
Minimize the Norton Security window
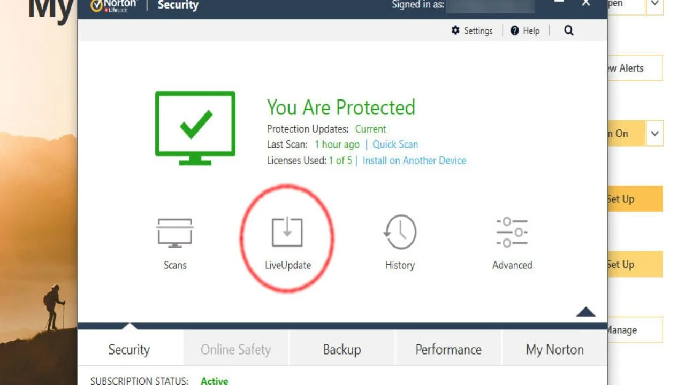[559, 3]
